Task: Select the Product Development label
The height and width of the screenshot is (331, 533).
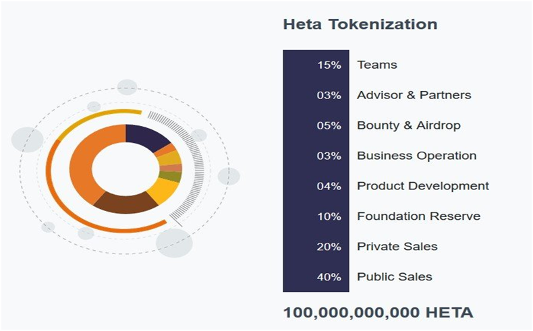Action: [423, 186]
